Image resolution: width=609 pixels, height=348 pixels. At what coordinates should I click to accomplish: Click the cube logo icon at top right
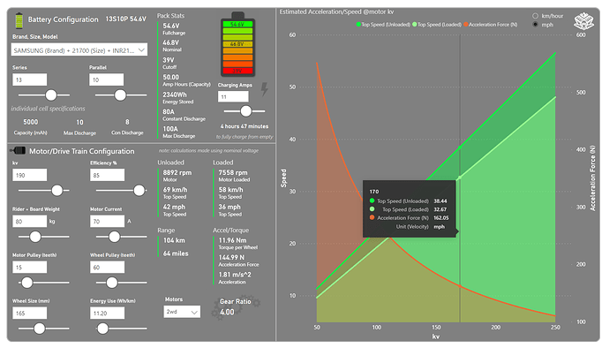pos(583,20)
